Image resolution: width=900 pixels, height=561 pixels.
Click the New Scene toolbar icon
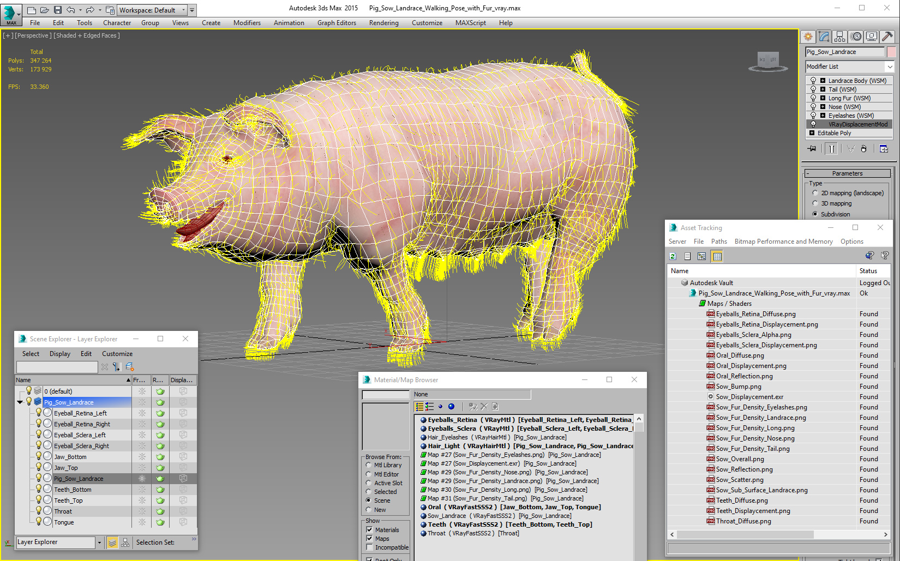tap(32, 10)
